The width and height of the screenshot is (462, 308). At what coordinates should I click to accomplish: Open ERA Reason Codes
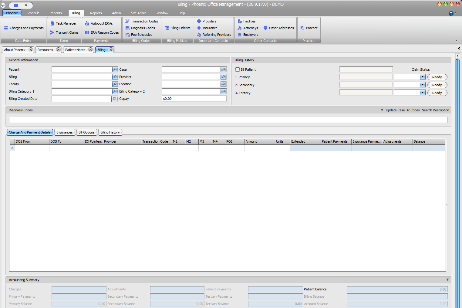tap(102, 32)
